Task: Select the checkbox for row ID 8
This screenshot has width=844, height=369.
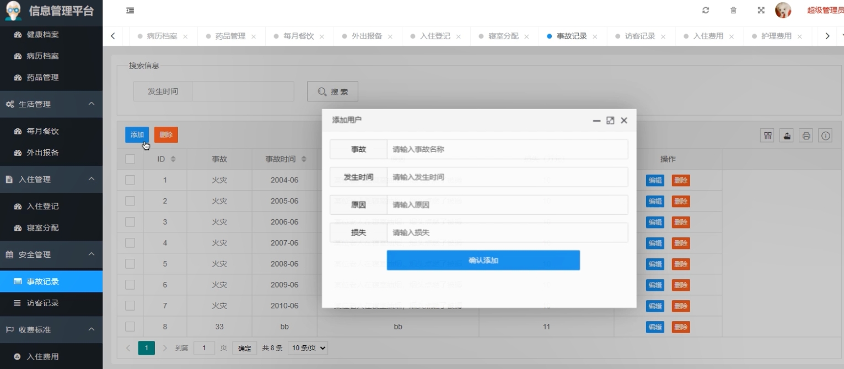Action: (x=130, y=327)
